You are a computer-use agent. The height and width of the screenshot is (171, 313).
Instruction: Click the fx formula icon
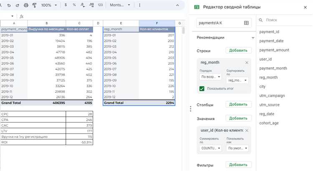[x=22, y=16]
